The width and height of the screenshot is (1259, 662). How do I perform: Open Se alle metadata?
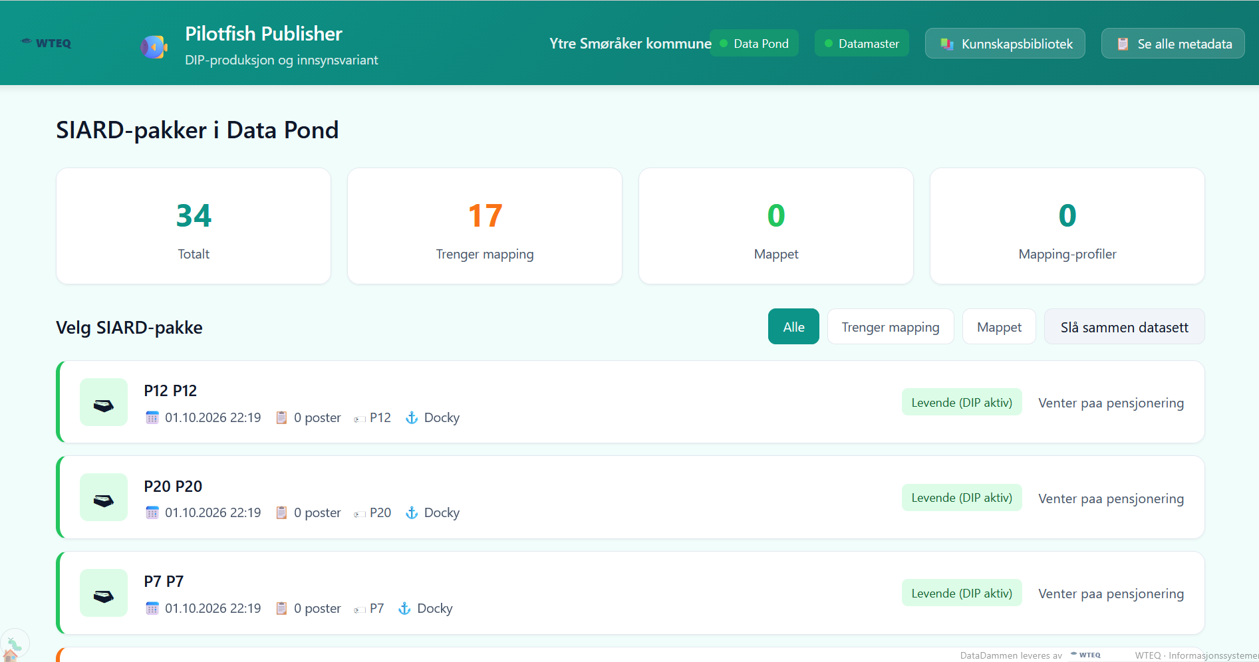(1173, 43)
